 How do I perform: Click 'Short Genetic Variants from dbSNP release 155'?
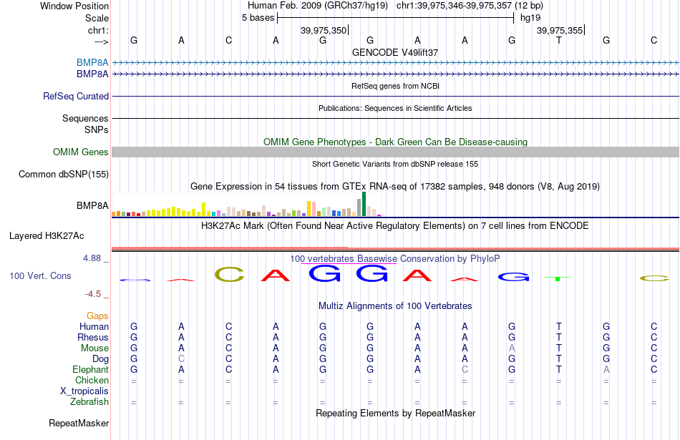tap(395, 165)
